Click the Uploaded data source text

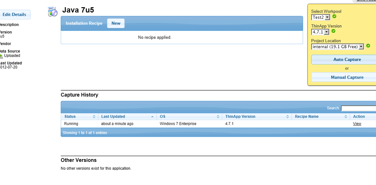[12, 56]
